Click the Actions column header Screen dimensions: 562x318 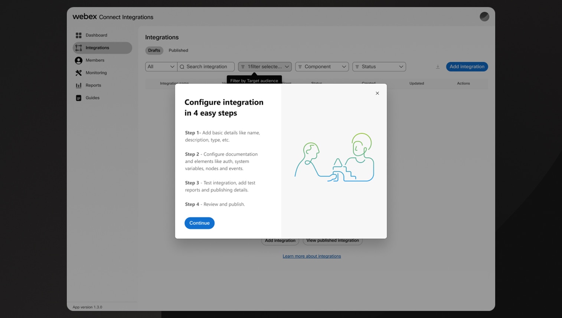(463, 83)
